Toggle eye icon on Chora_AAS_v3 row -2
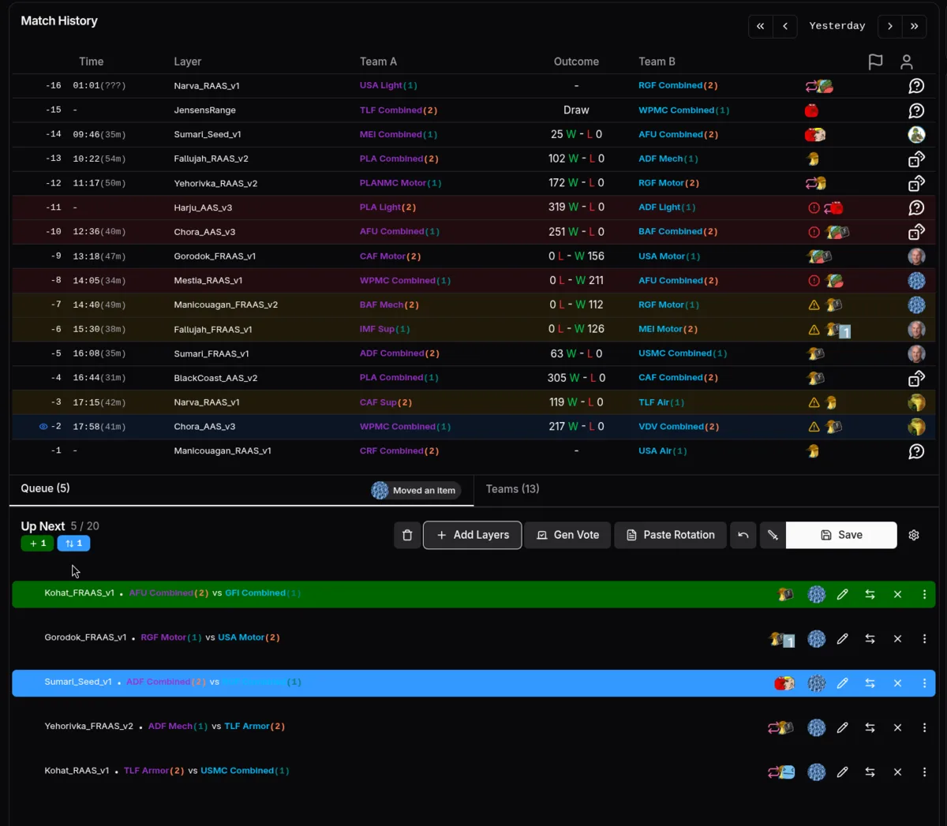 pyautogui.click(x=43, y=427)
